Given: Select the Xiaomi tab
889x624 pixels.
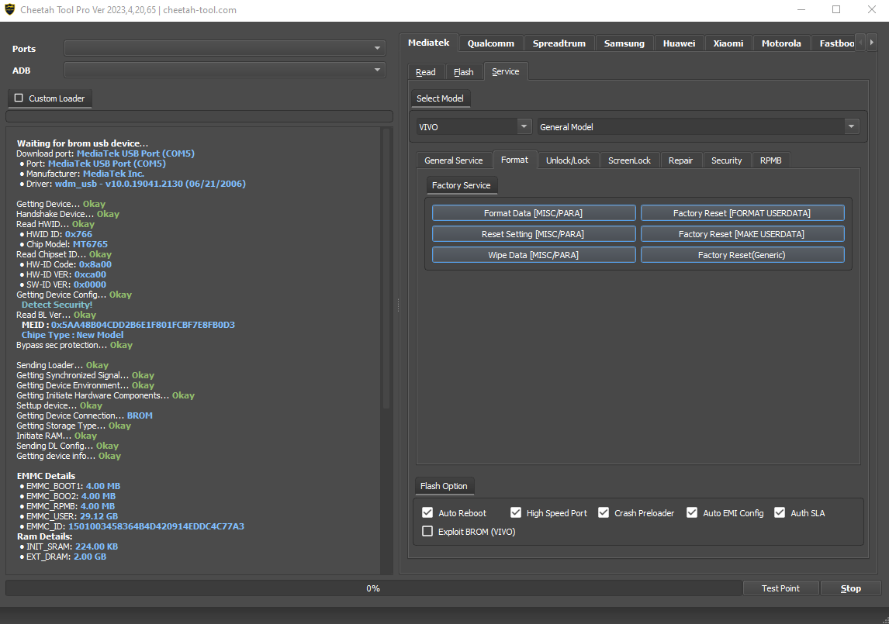Looking at the screenshot, I should 728,43.
